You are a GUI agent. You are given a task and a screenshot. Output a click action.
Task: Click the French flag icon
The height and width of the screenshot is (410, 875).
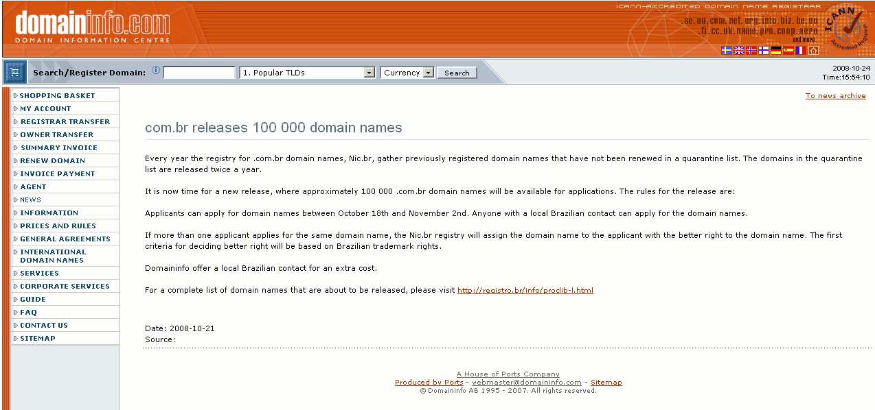[801, 51]
